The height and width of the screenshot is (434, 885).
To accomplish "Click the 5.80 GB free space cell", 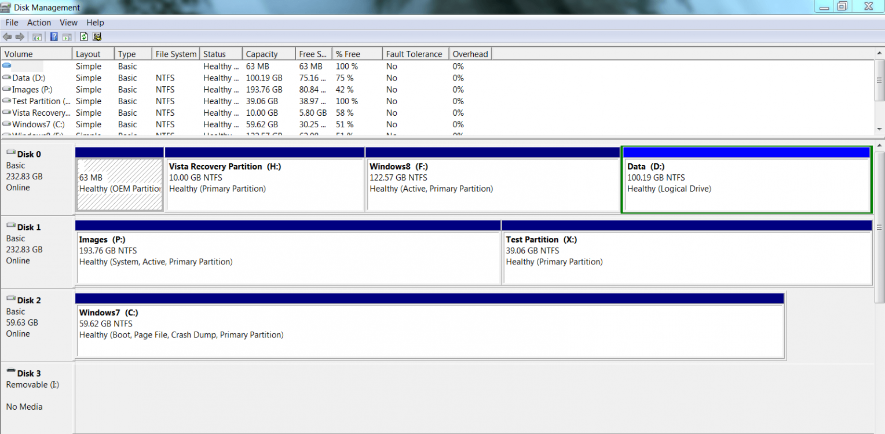I will 313,112.
